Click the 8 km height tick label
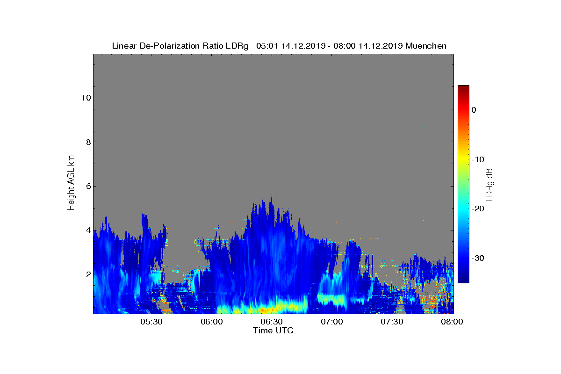Viewport: 561px width, 374px height. [x=87, y=142]
